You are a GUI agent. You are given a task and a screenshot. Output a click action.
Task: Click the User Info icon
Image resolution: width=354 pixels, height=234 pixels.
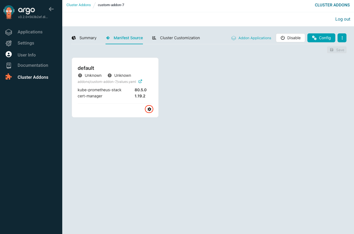pos(9,55)
